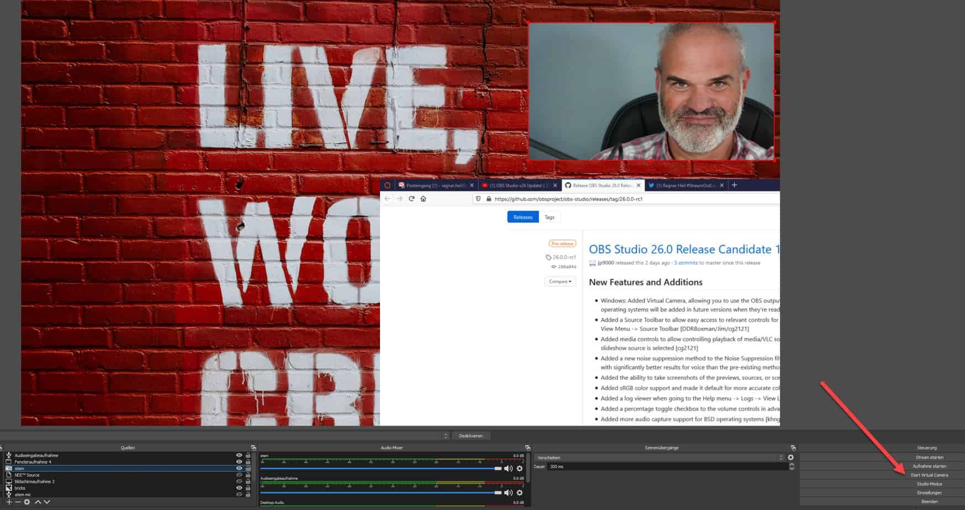Click the Aufnahme starten button
Image resolution: width=965 pixels, height=510 pixels.
tap(882, 466)
